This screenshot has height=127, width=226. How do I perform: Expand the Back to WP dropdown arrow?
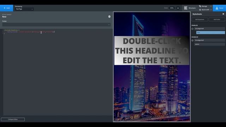[211, 10]
